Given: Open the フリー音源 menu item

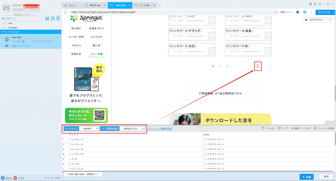Looking at the screenshot, I should pyautogui.click(x=97, y=54).
